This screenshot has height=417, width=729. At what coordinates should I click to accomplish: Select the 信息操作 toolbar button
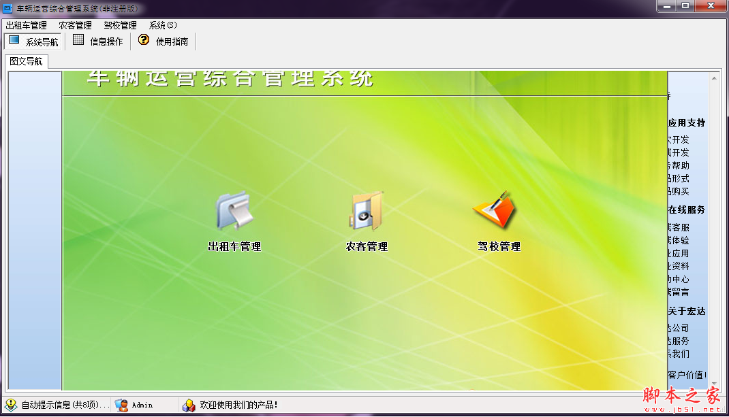point(98,41)
